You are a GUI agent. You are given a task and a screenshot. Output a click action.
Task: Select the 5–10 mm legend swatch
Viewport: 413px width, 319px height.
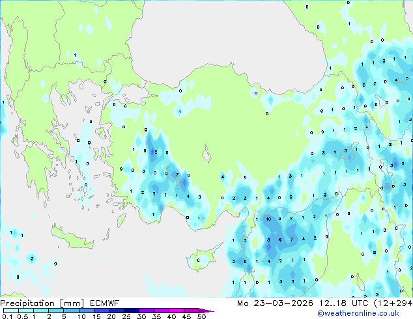pyautogui.click(x=71, y=311)
